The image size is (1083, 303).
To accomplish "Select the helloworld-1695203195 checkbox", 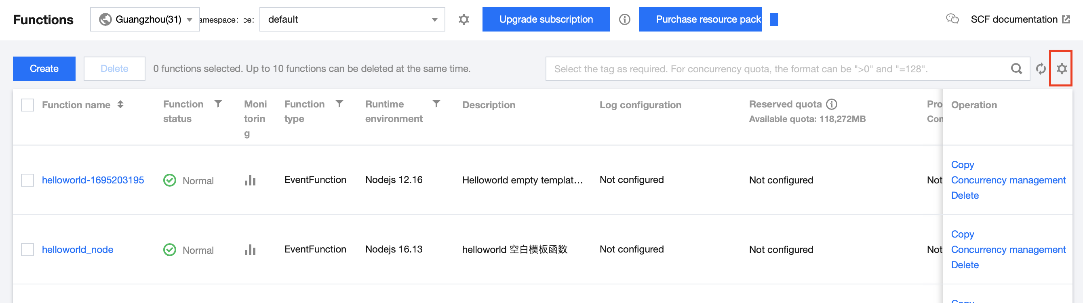I will [x=27, y=180].
